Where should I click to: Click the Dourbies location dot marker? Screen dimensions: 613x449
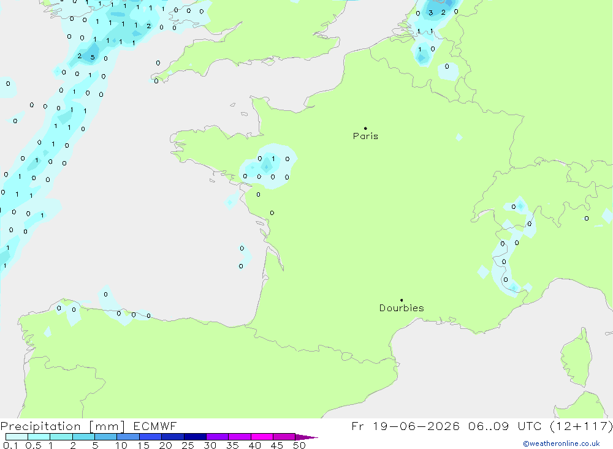pos(402,300)
